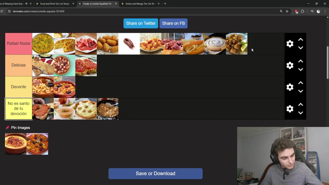Screen dimensions: 329x185
Task: Select ensaimada spiral pastry image
Action: [x=215, y=44]
